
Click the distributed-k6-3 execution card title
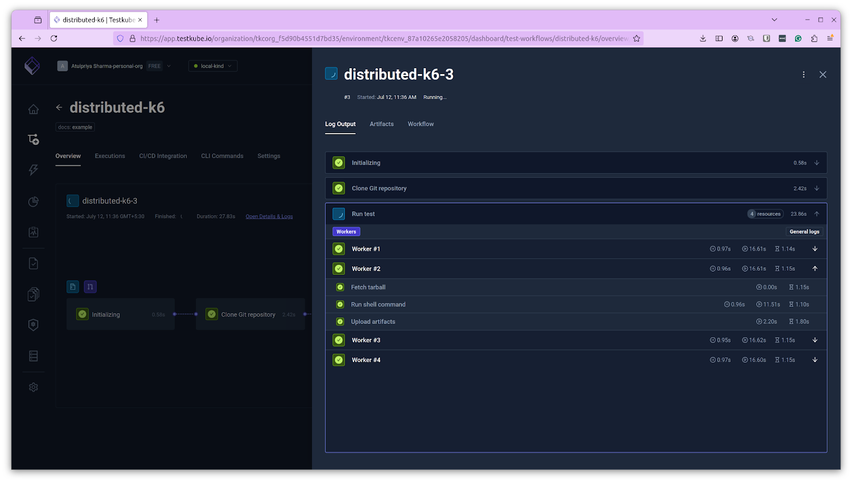tap(110, 201)
